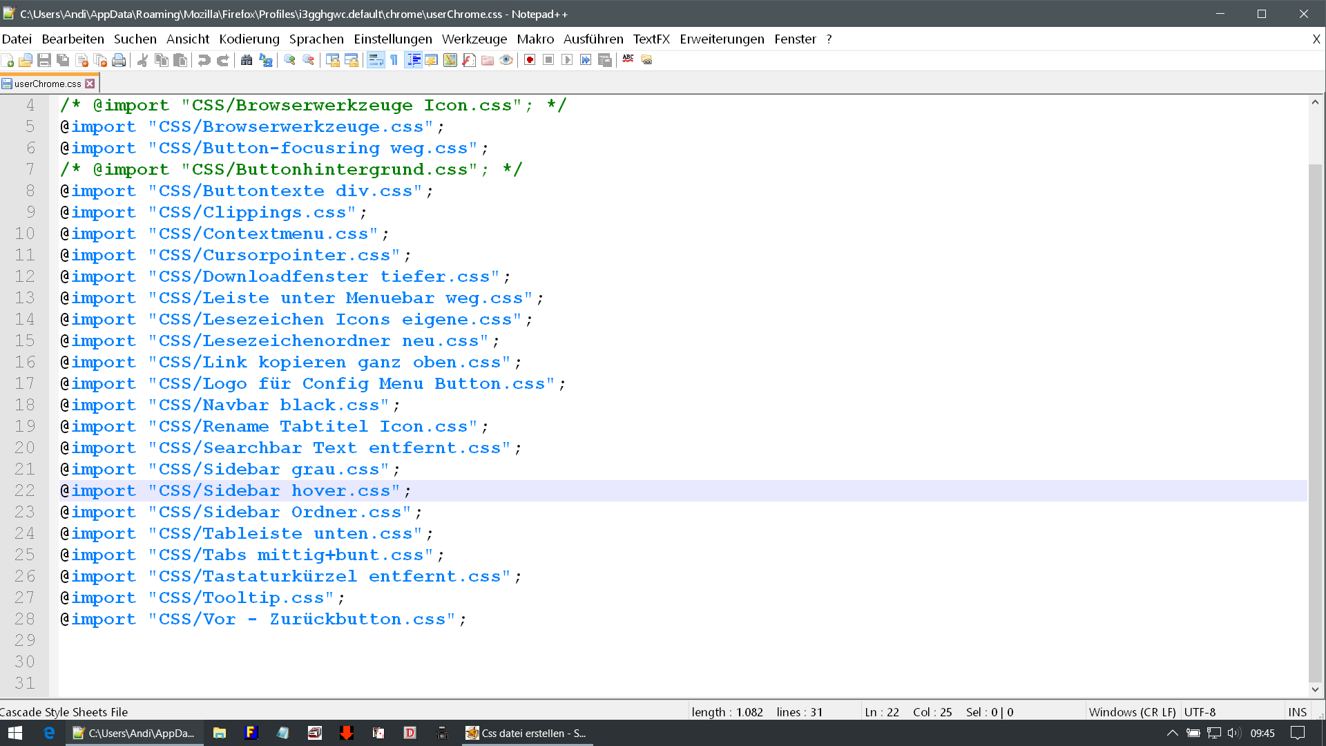The width and height of the screenshot is (1326, 746).
Task: Toggle word wrap toolbar button
Action: click(376, 61)
